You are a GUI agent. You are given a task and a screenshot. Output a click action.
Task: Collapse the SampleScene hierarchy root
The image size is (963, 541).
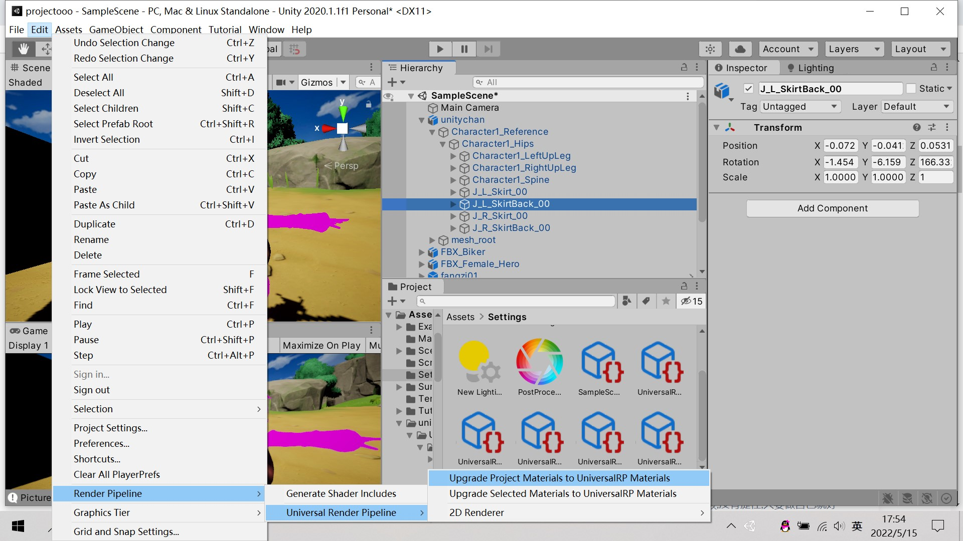(411, 96)
